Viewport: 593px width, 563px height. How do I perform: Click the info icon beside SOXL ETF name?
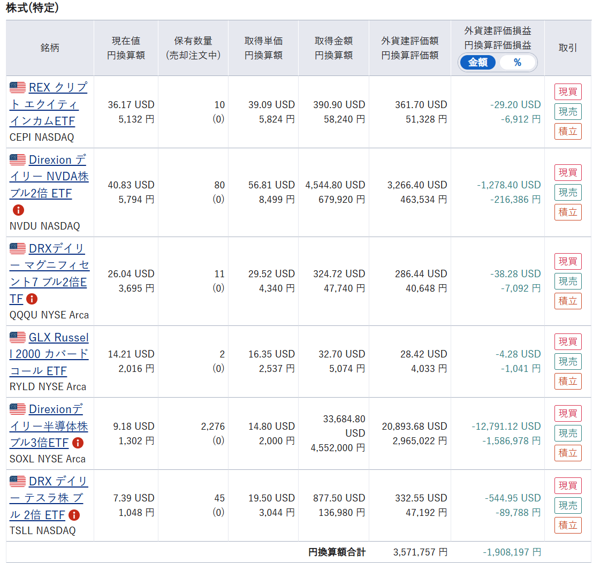(78, 443)
